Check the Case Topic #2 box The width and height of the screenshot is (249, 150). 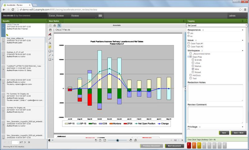click(x=189, y=46)
